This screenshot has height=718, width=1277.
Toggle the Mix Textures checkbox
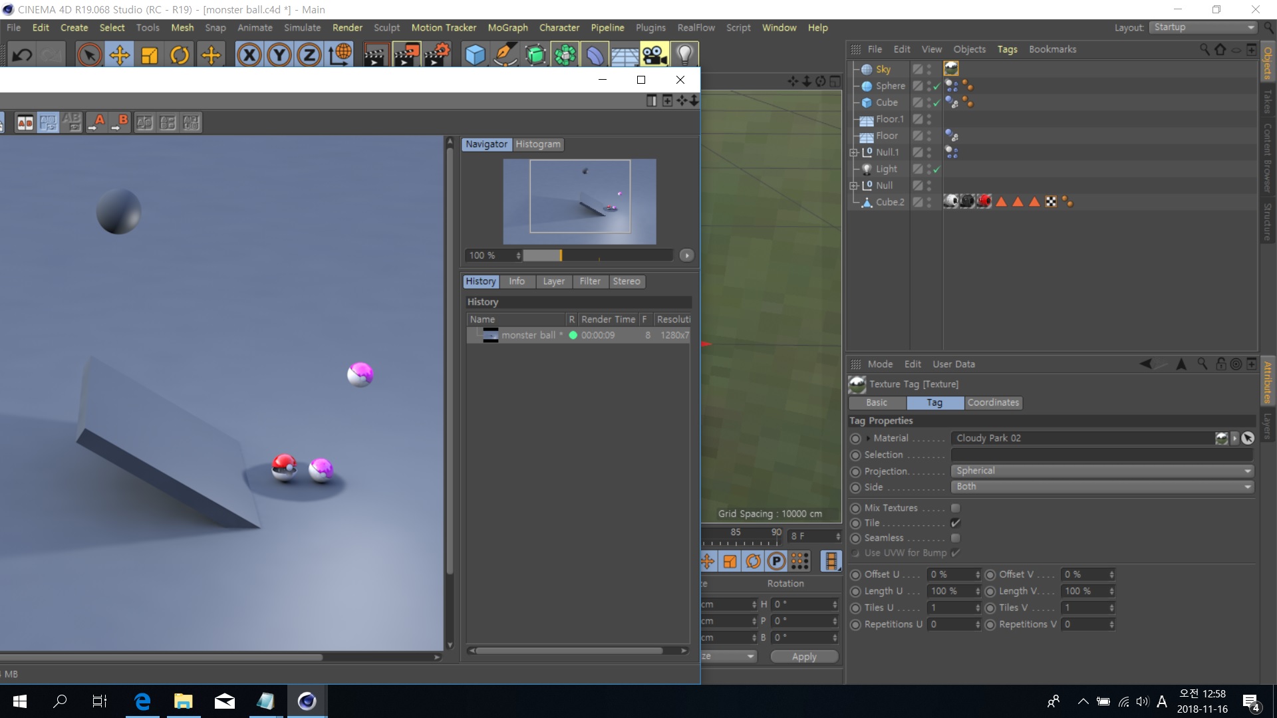click(x=955, y=508)
